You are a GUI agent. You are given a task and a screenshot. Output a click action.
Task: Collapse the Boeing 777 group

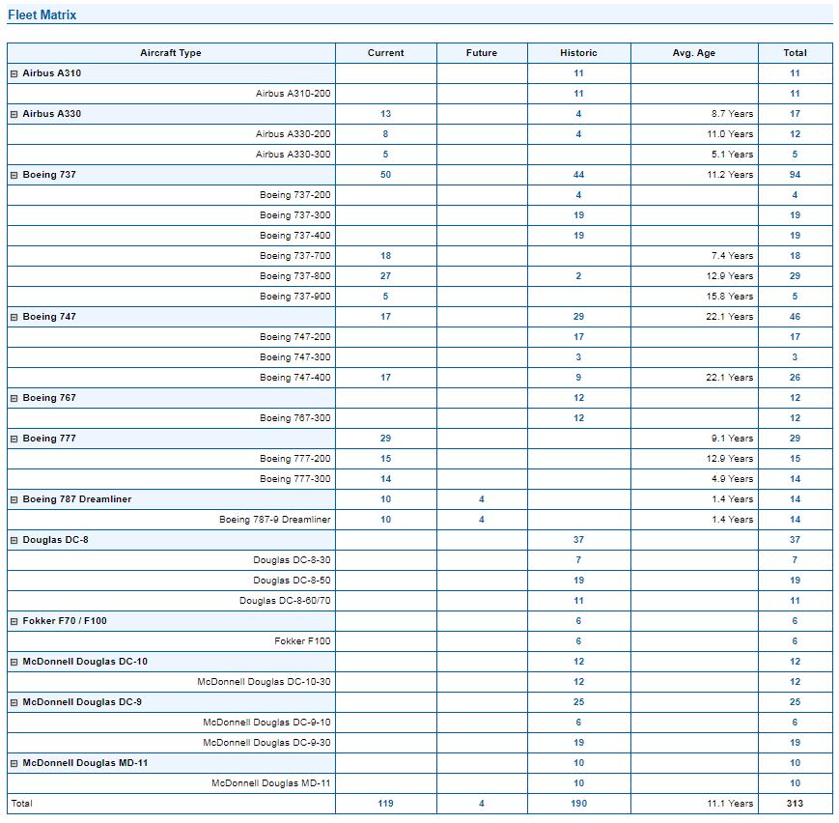14,440
